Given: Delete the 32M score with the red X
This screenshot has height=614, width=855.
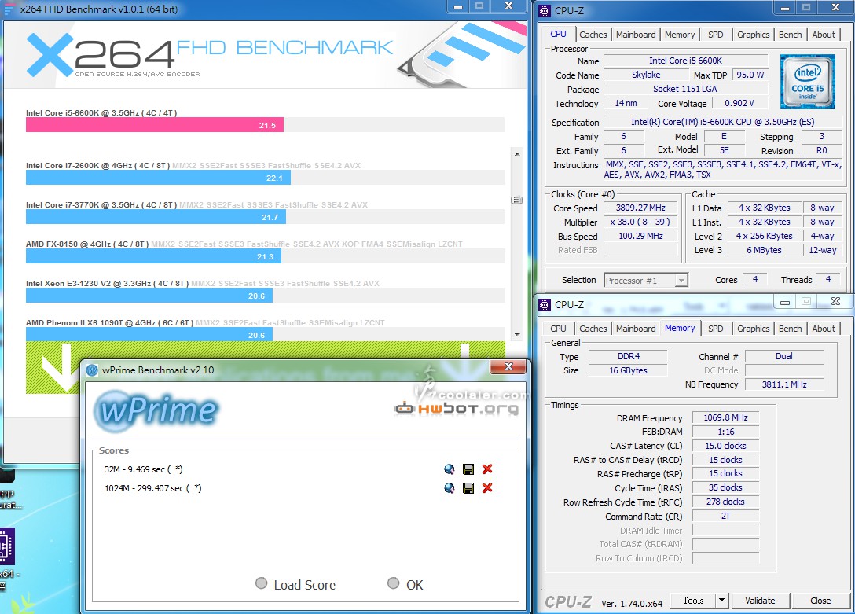Looking at the screenshot, I should click(x=487, y=469).
